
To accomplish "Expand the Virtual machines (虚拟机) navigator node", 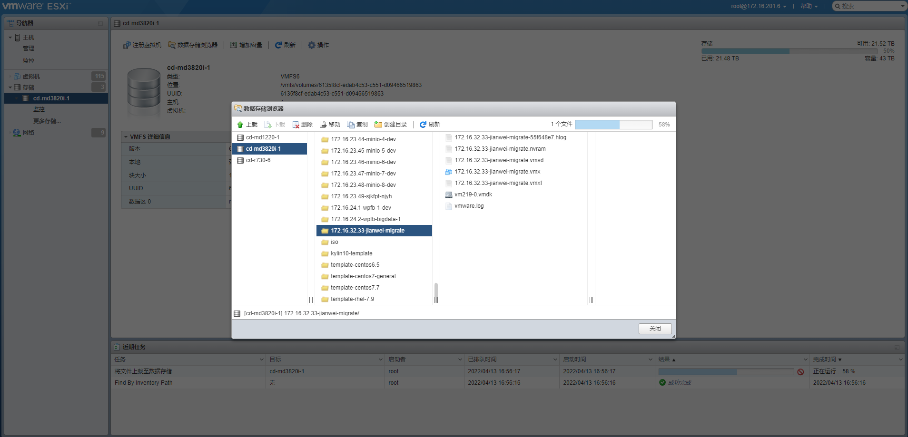I will (x=10, y=76).
